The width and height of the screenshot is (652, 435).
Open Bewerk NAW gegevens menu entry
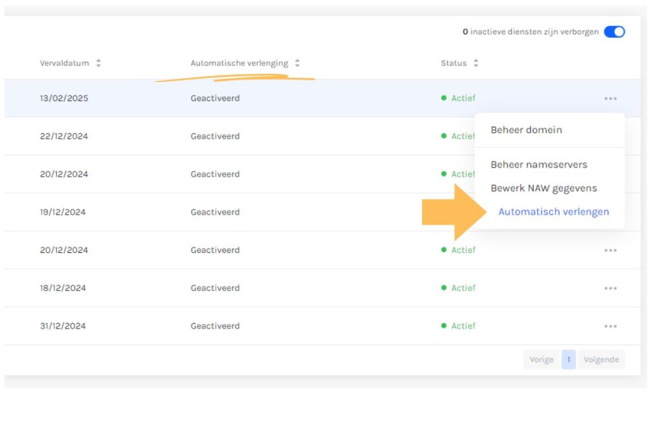543,189
